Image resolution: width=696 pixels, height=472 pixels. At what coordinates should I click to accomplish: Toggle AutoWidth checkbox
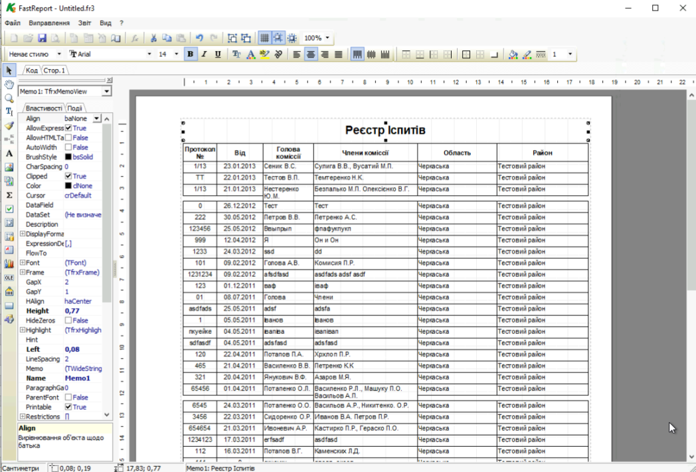[68, 147]
